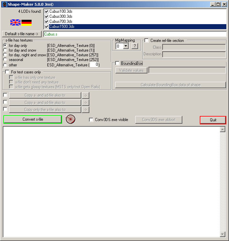Select the Cubus1500.3ds list entry
The height and width of the screenshot is (241, 229).
click(62, 26)
